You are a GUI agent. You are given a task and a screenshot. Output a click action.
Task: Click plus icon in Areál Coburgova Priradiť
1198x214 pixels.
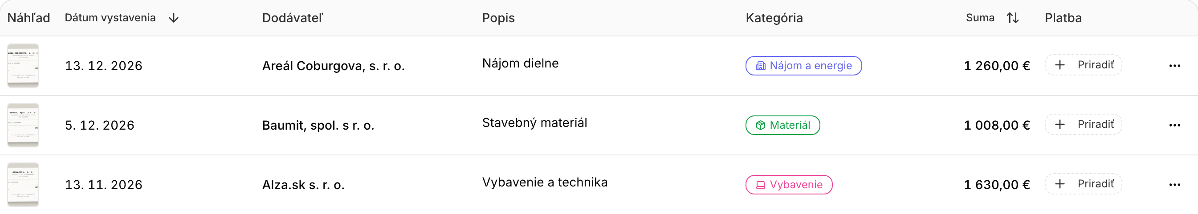pyautogui.click(x=1059, y=65)
